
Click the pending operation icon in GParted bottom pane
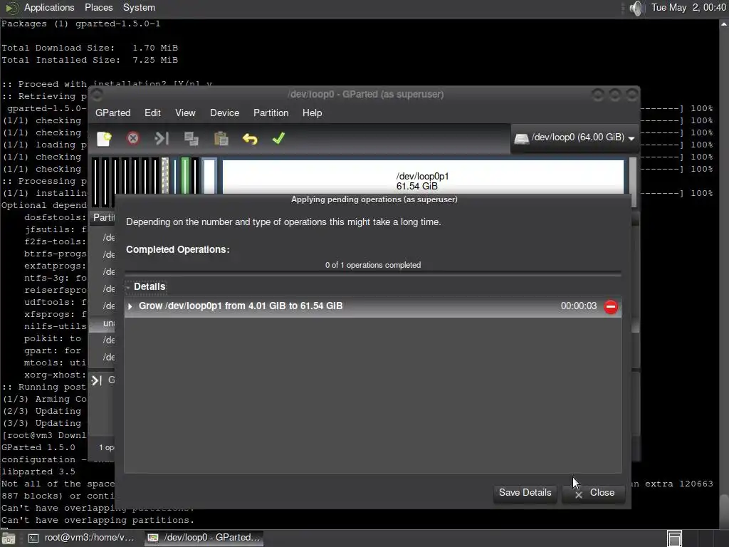(96, 380)
